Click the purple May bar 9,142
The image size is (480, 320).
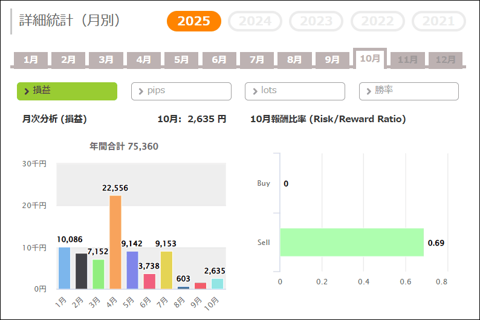[x=132, y=270]
